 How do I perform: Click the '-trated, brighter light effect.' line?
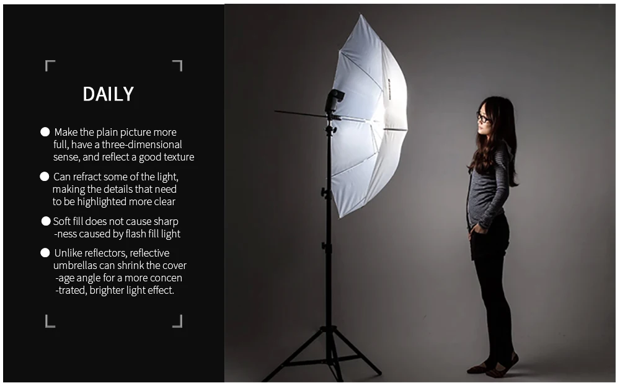115,290
